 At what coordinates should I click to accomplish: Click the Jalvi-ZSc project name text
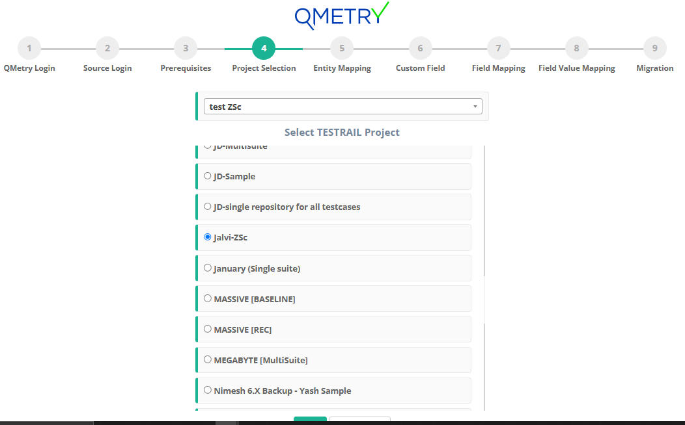pyautogui.click(x=231, y=238)
